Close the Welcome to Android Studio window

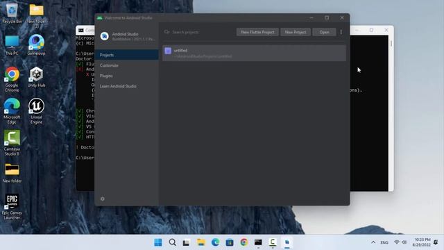coord(342,18)
